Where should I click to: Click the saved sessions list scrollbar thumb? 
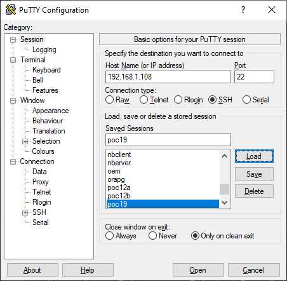pos(224,189)
